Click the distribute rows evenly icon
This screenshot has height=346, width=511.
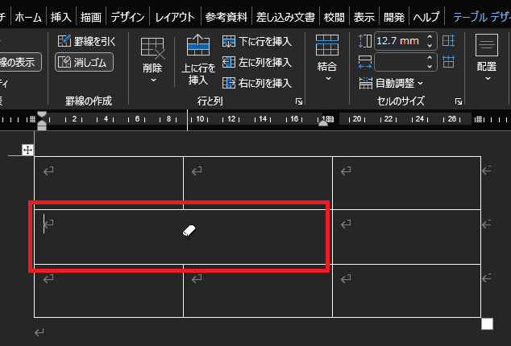449,40
